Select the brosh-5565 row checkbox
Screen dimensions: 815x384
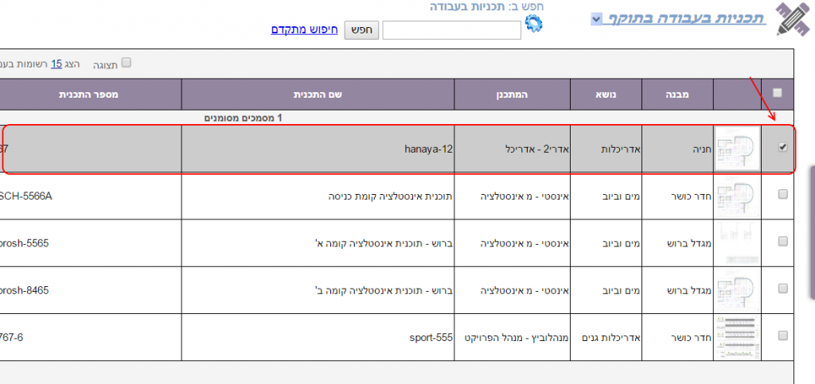[x=782, y=243]
